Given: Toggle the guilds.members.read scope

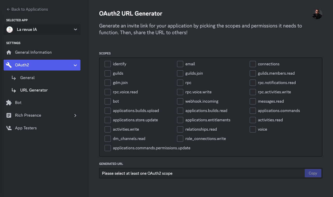Looking at the screenshot, I should pos(253,73).
